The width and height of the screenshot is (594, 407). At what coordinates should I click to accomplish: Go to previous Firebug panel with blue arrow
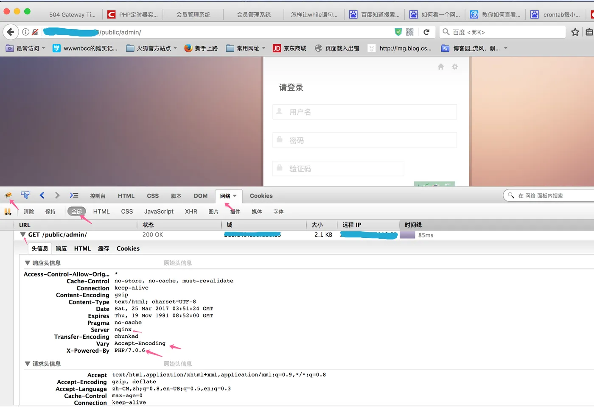(x=42, y=195)
